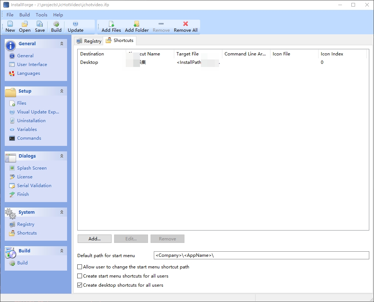Collapse the Build sidebar group
The width and height of the screenshot is (374, 302).
pyautogui.click(x=62, y=251)
